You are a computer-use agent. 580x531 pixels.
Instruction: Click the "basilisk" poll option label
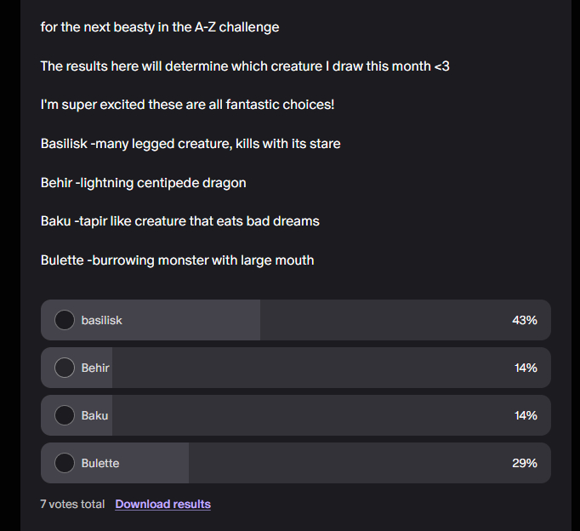tap(102, 320)
